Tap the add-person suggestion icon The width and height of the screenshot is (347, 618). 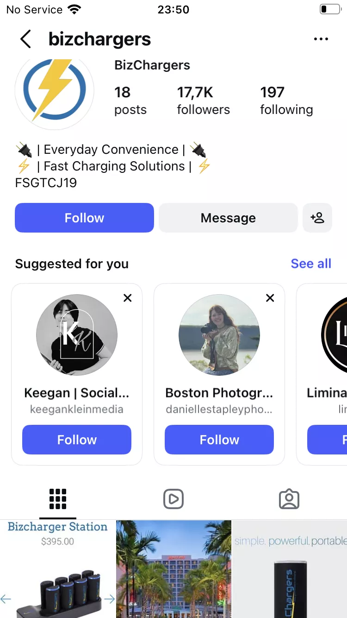click(317, 218)
